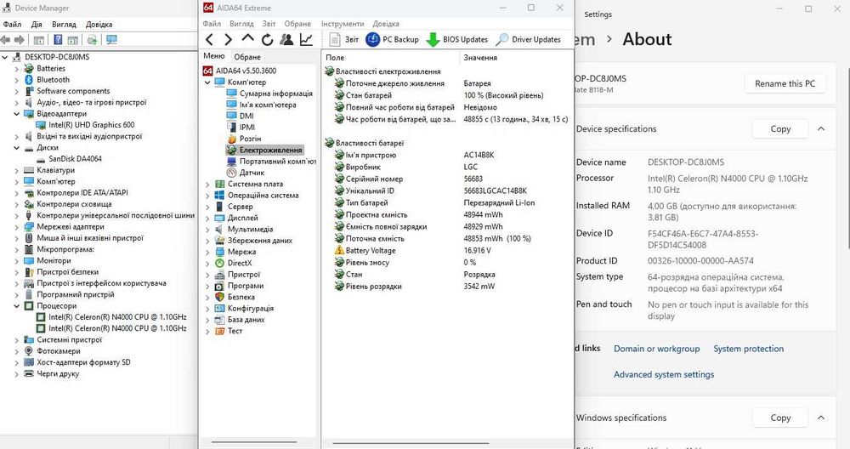This screenshot has width=850, height=449.
Task: Collapse Процесори node in Device Manager
Action: [x=16, y=306]
